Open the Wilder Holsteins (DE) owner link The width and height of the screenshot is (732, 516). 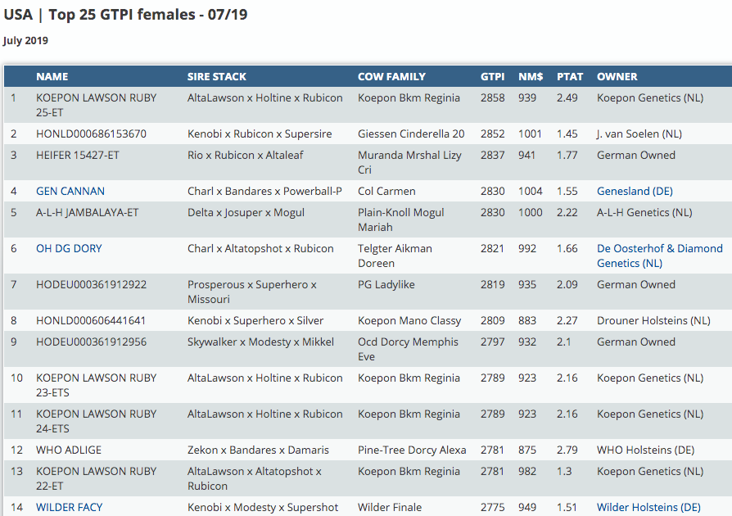(648, 507)
